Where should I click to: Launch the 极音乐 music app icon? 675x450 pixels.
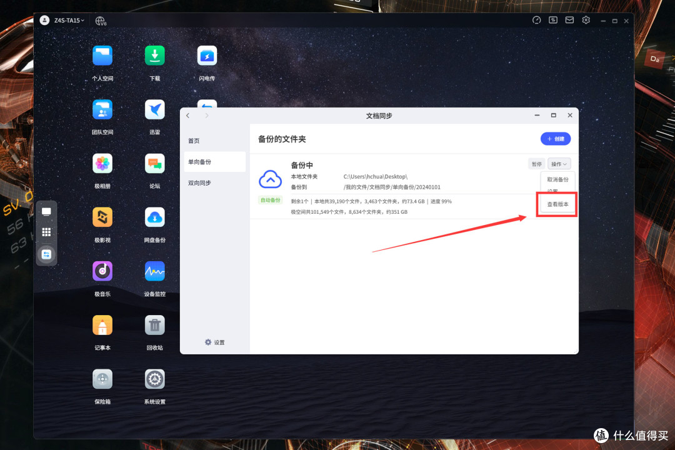(102, 271)
